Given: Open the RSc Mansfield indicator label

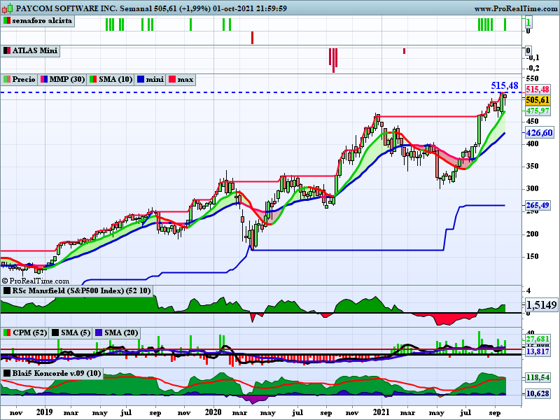Looking at the screenshot, I should pyautogui.click(x=77, y=290).
